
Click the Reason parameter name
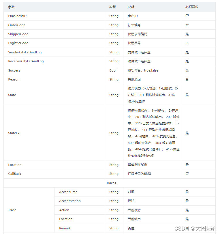14,79
